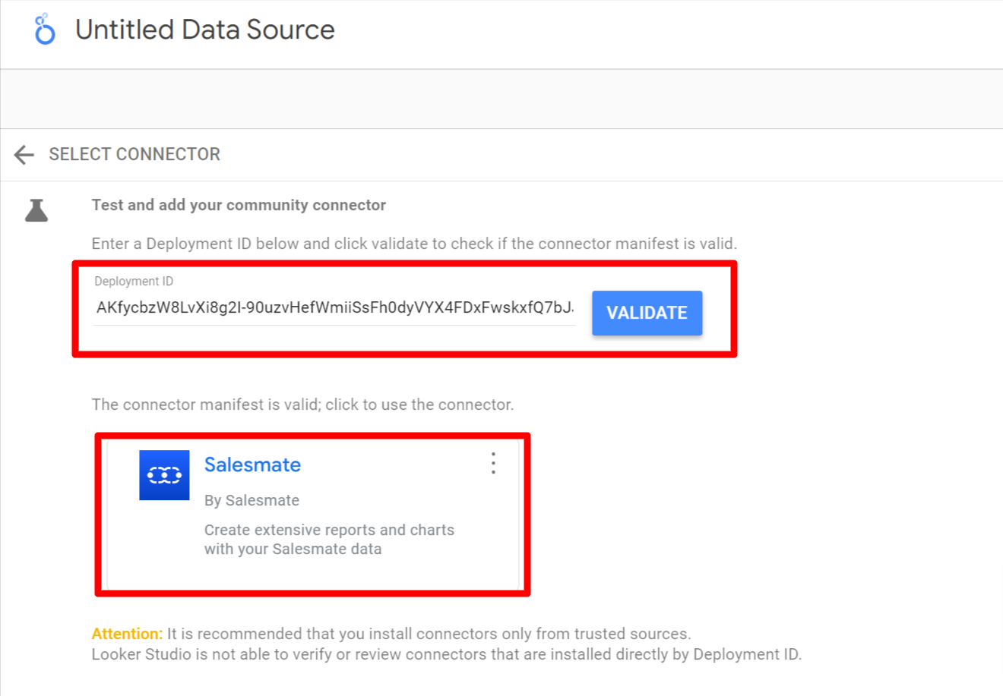Screen dimensions: 1003x696
Task: Click the Looker Studio logo icon
Action: click(x=45, y=29)
